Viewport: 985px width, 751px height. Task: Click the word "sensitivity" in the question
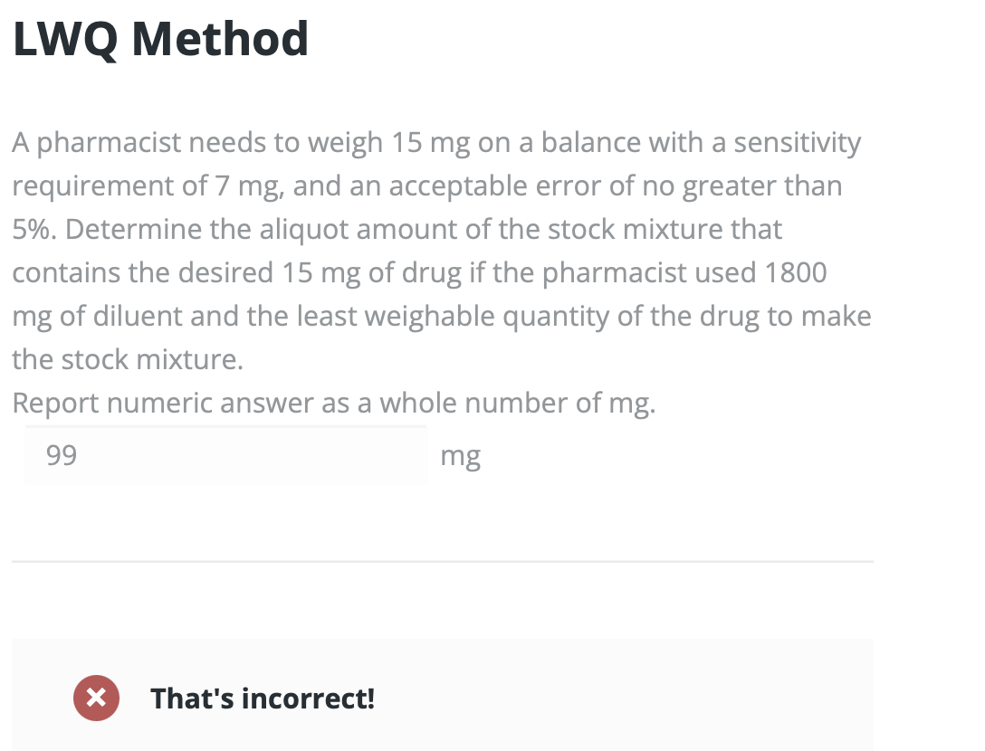[x=797, y=143]
